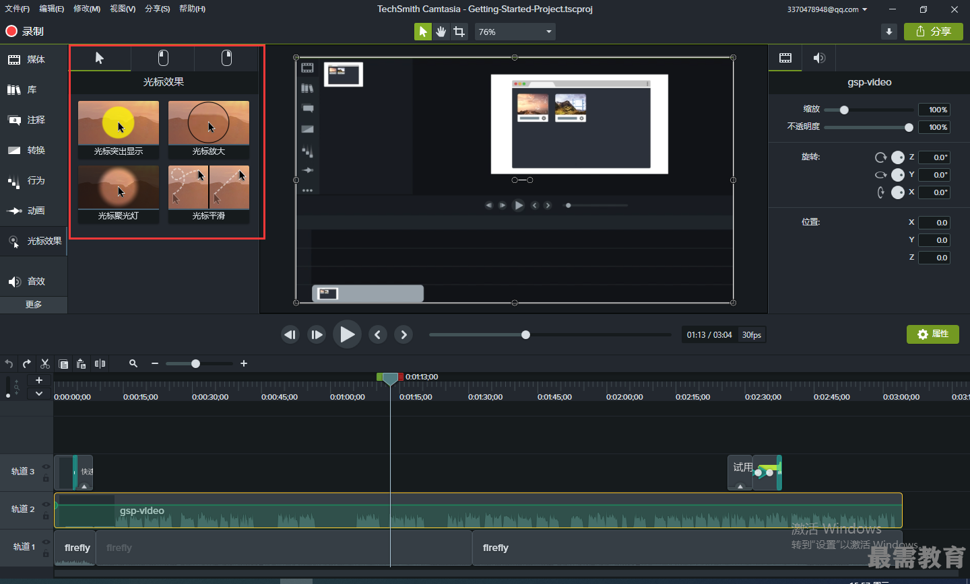Viewport: 970px width, 584px height.
Task: Select the 光标平滑 cursor smoothing effect
Action: click(209, 194)
